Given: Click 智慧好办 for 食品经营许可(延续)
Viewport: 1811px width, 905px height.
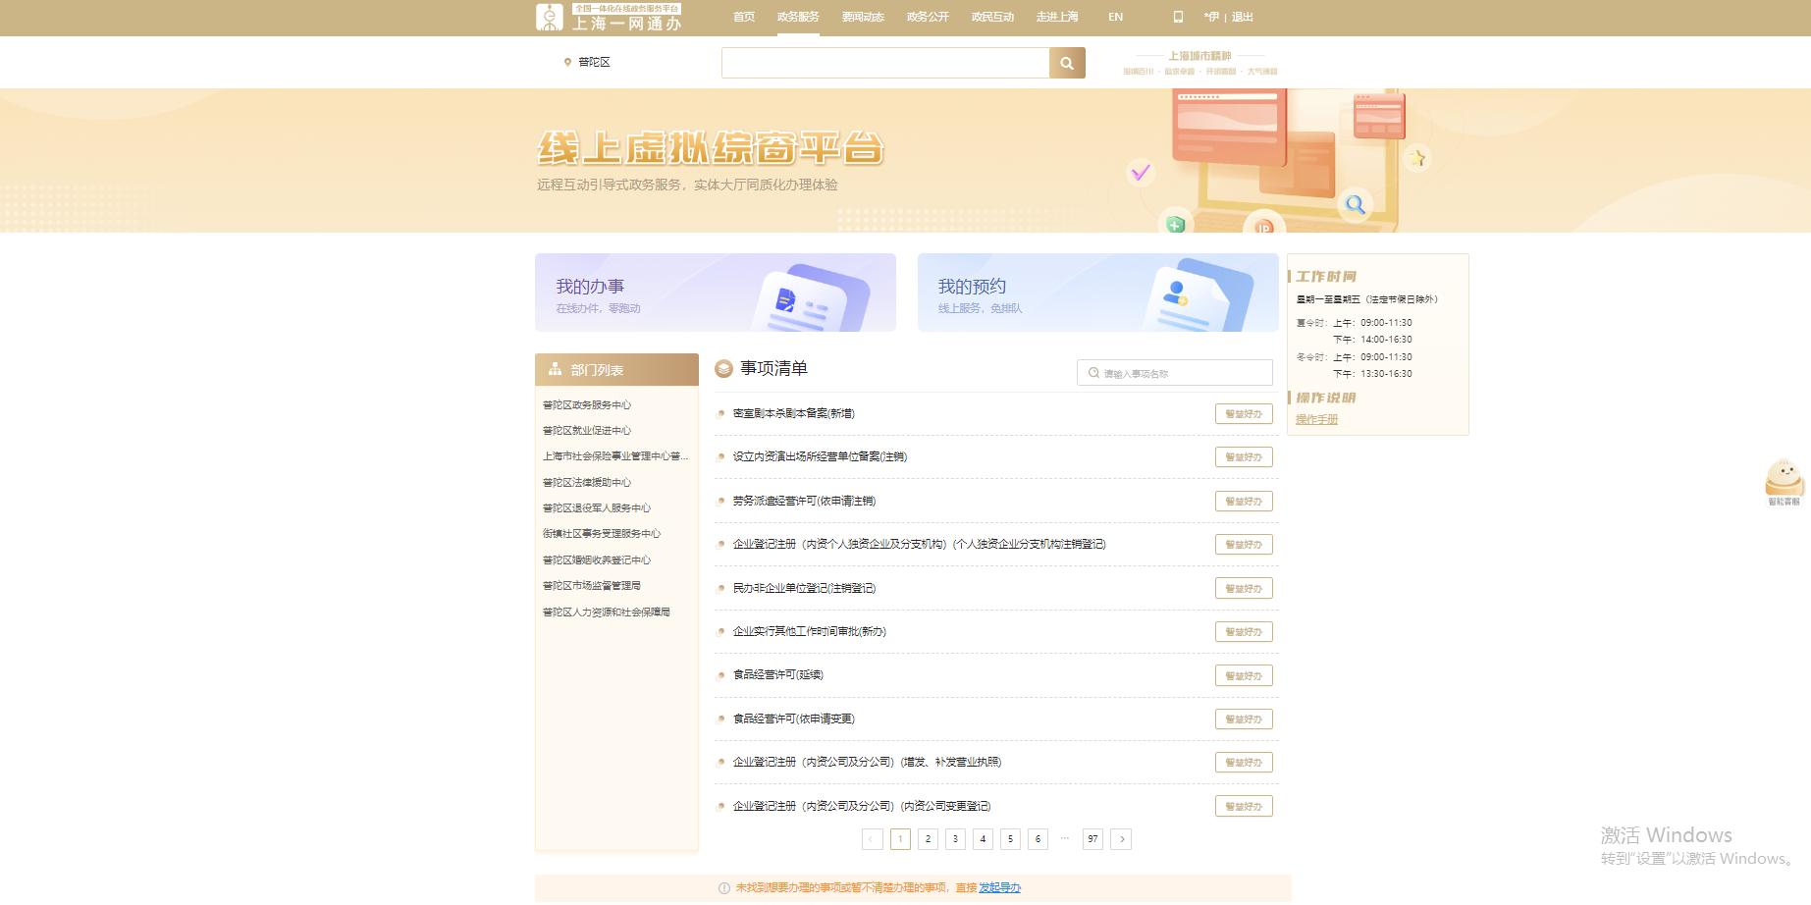Looking at the screenshot, I should click(1244, 675).
